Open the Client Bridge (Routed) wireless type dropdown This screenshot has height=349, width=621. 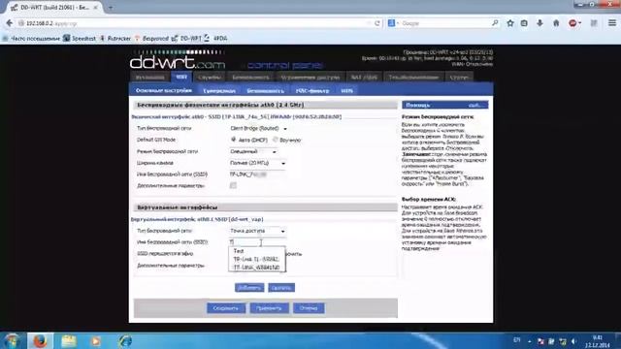click(x=258, y=128)
